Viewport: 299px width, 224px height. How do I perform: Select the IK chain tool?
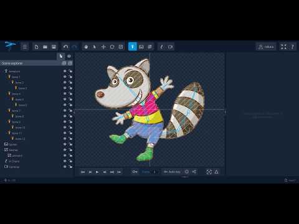(x=161, y=47)
